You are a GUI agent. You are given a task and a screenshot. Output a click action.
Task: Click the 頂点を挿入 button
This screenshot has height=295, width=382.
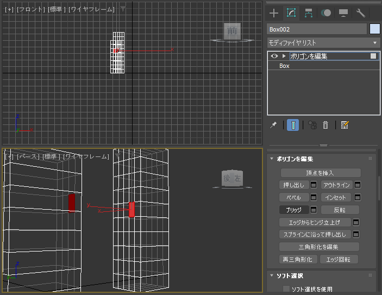coord(321,173)
